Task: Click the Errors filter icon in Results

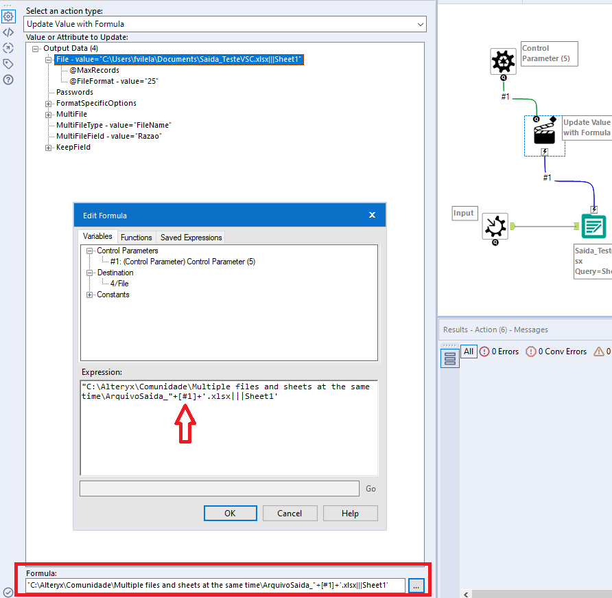Action: click(x=484, y=352)
